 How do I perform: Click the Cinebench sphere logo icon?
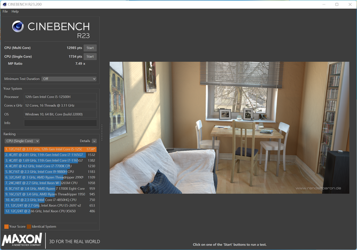18,26
